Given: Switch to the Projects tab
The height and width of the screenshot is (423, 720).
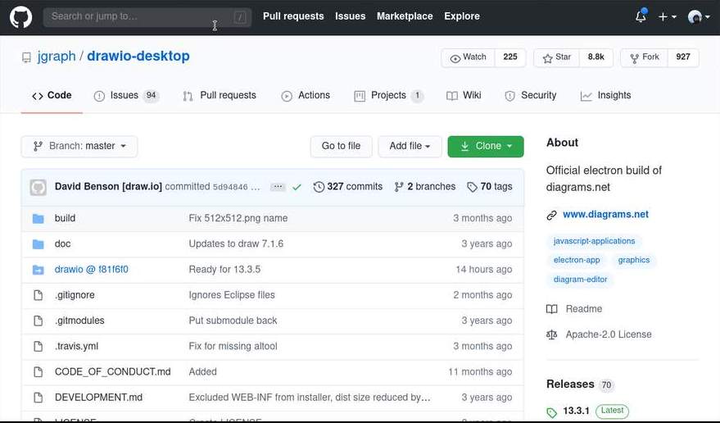Looking at the screenshot, I should [388, 96].
